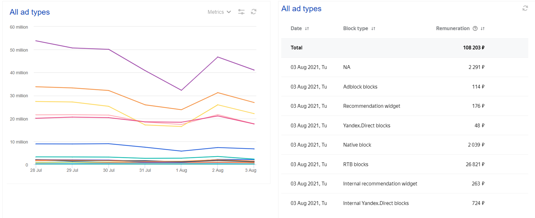Click the Remuneration column header

pyautogui.click(x=452, y=29)
